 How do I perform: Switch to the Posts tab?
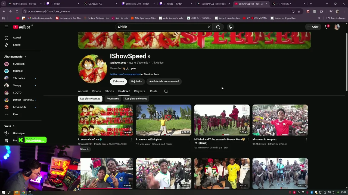click(x=154, y=91)
